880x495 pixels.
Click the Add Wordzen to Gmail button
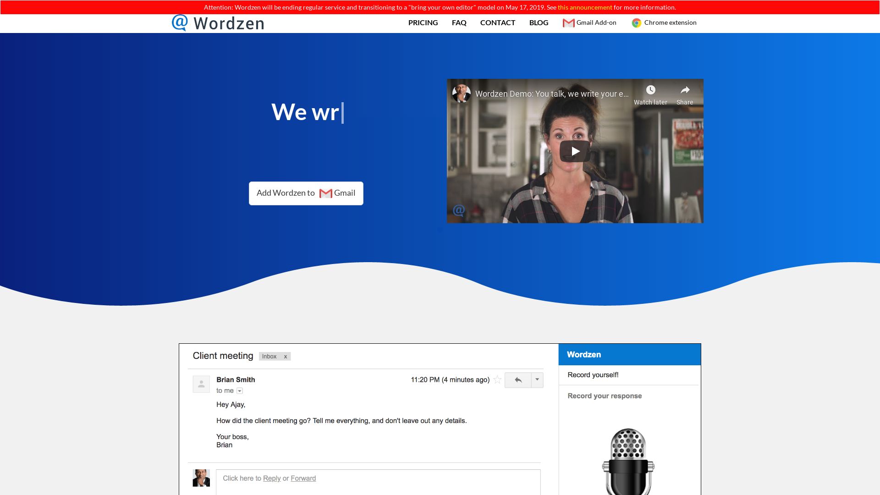306,193
